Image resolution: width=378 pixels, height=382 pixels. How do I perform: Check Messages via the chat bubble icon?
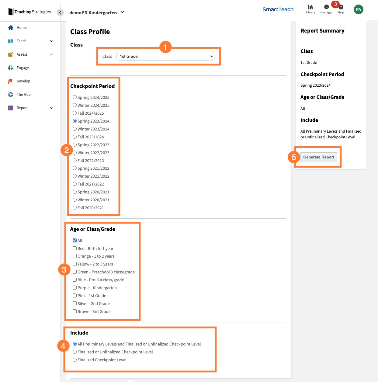(326, 7)
